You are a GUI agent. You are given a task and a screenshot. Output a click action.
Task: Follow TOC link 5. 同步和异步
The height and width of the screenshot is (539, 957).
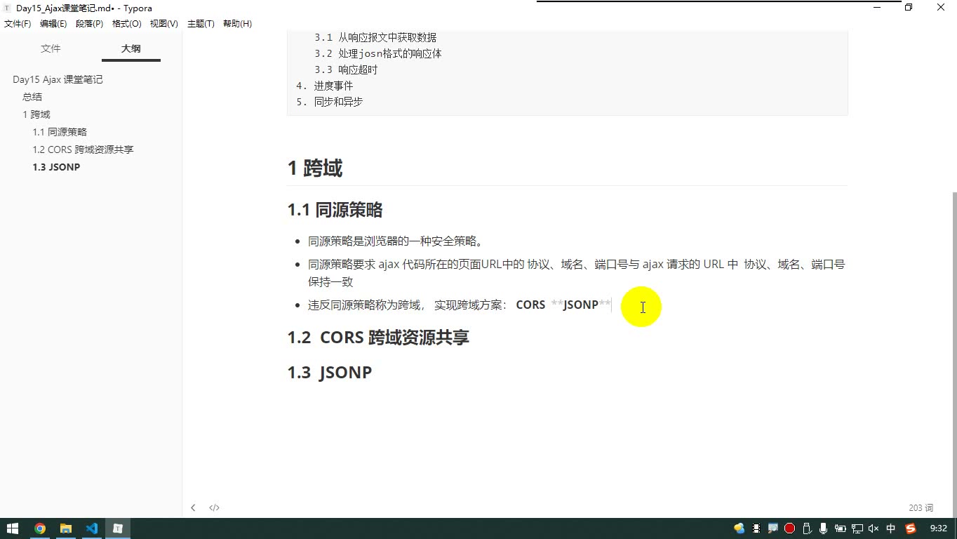point(329,102)
